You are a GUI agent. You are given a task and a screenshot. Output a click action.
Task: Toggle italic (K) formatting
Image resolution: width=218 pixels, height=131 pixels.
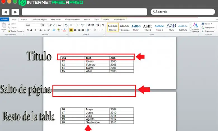pyautogui.click(x=31, y=30)
